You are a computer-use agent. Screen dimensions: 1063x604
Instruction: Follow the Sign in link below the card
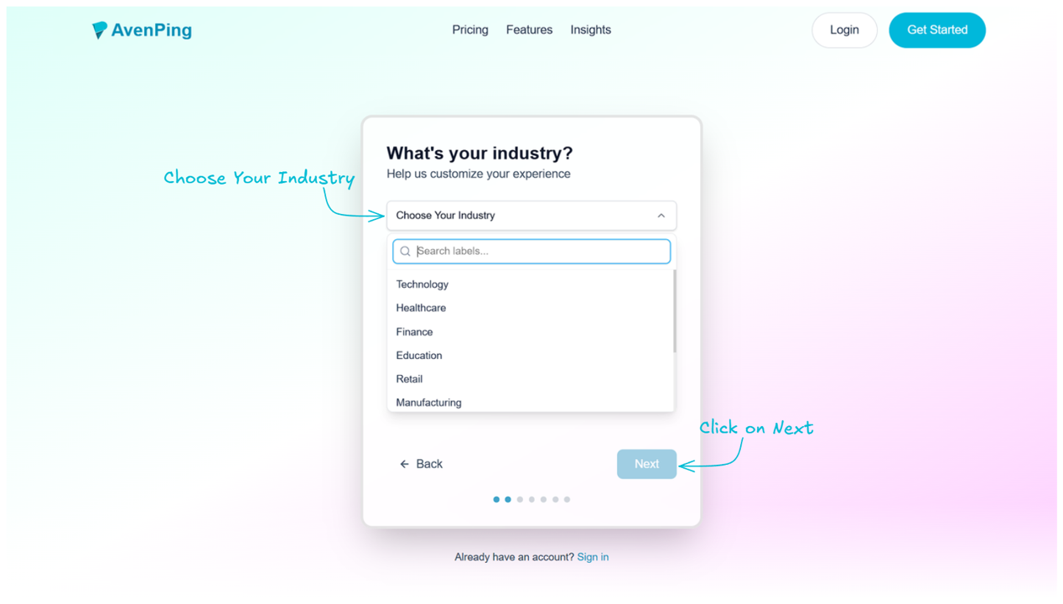click(593, 556)
